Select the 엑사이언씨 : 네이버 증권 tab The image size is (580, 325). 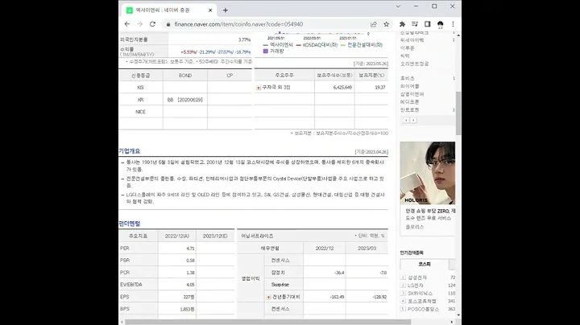tap(168, 10)
